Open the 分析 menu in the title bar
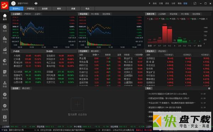The height and width of the screenshot is (132, 213). click(173, 4)
